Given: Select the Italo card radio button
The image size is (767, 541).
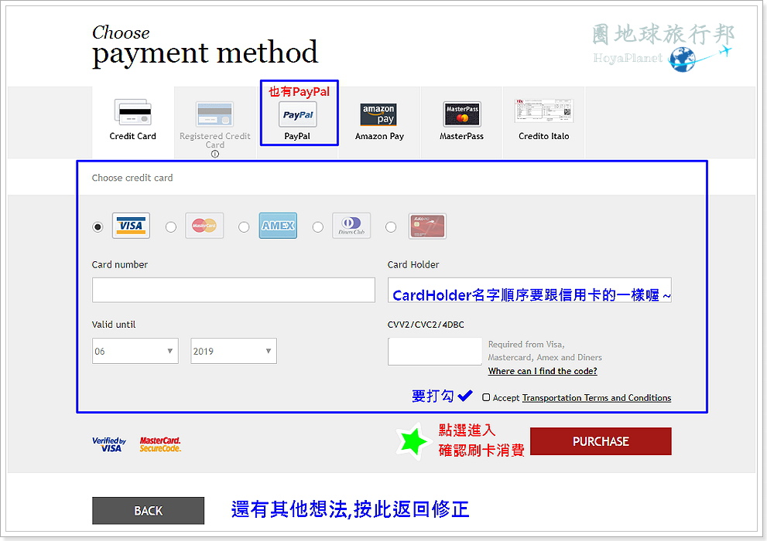Looking at the screenshot, I should pyautogui.click(x=391, y=227).
